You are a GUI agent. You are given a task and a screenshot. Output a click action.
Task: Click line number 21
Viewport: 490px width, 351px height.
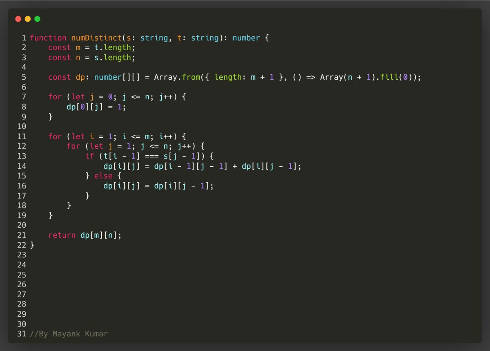click(x=22, y=235)
